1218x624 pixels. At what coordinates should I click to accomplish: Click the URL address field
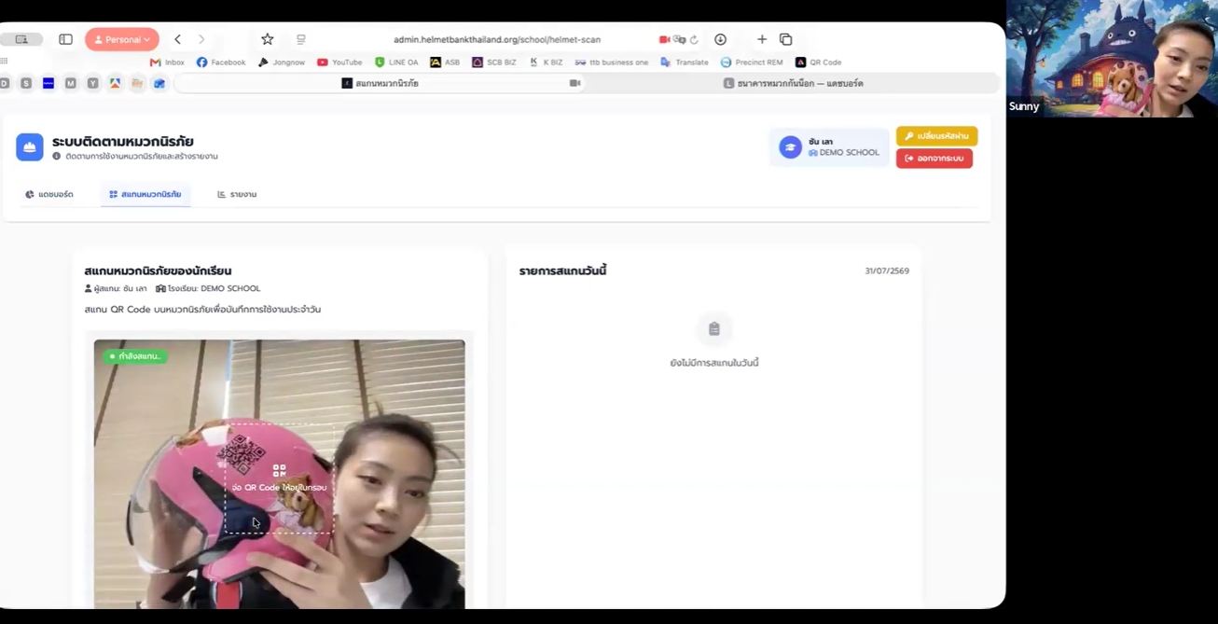pyautogui.click(x=497, y=39)
